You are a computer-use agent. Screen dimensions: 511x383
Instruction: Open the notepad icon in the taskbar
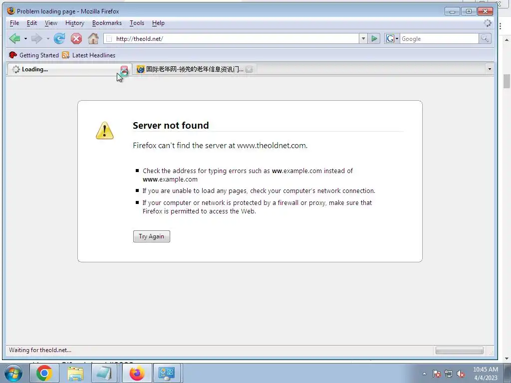104,373
